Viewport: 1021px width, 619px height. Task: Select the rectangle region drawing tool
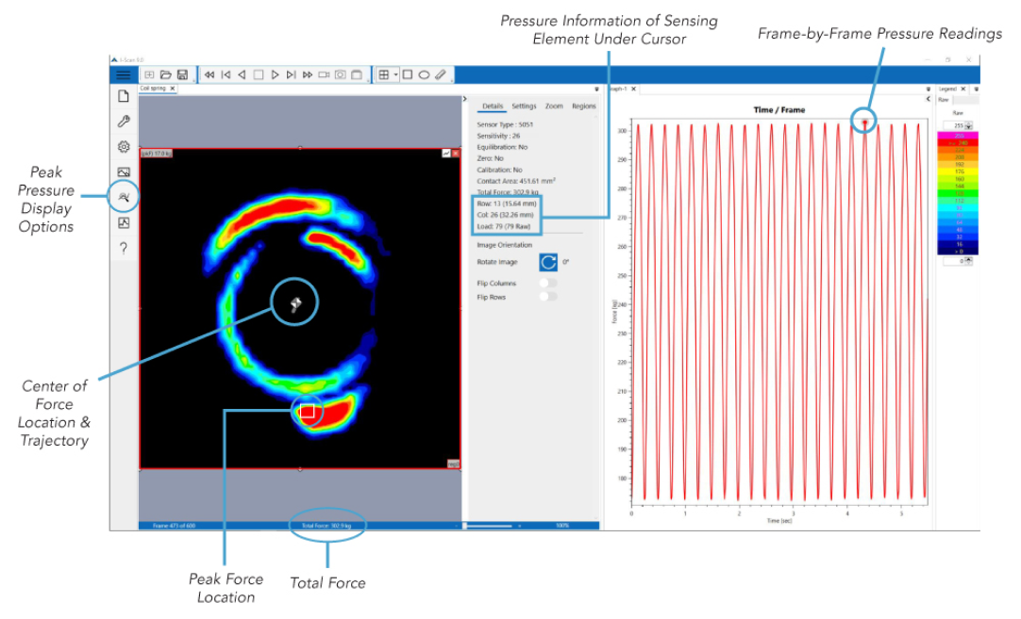tap(406, 74)
